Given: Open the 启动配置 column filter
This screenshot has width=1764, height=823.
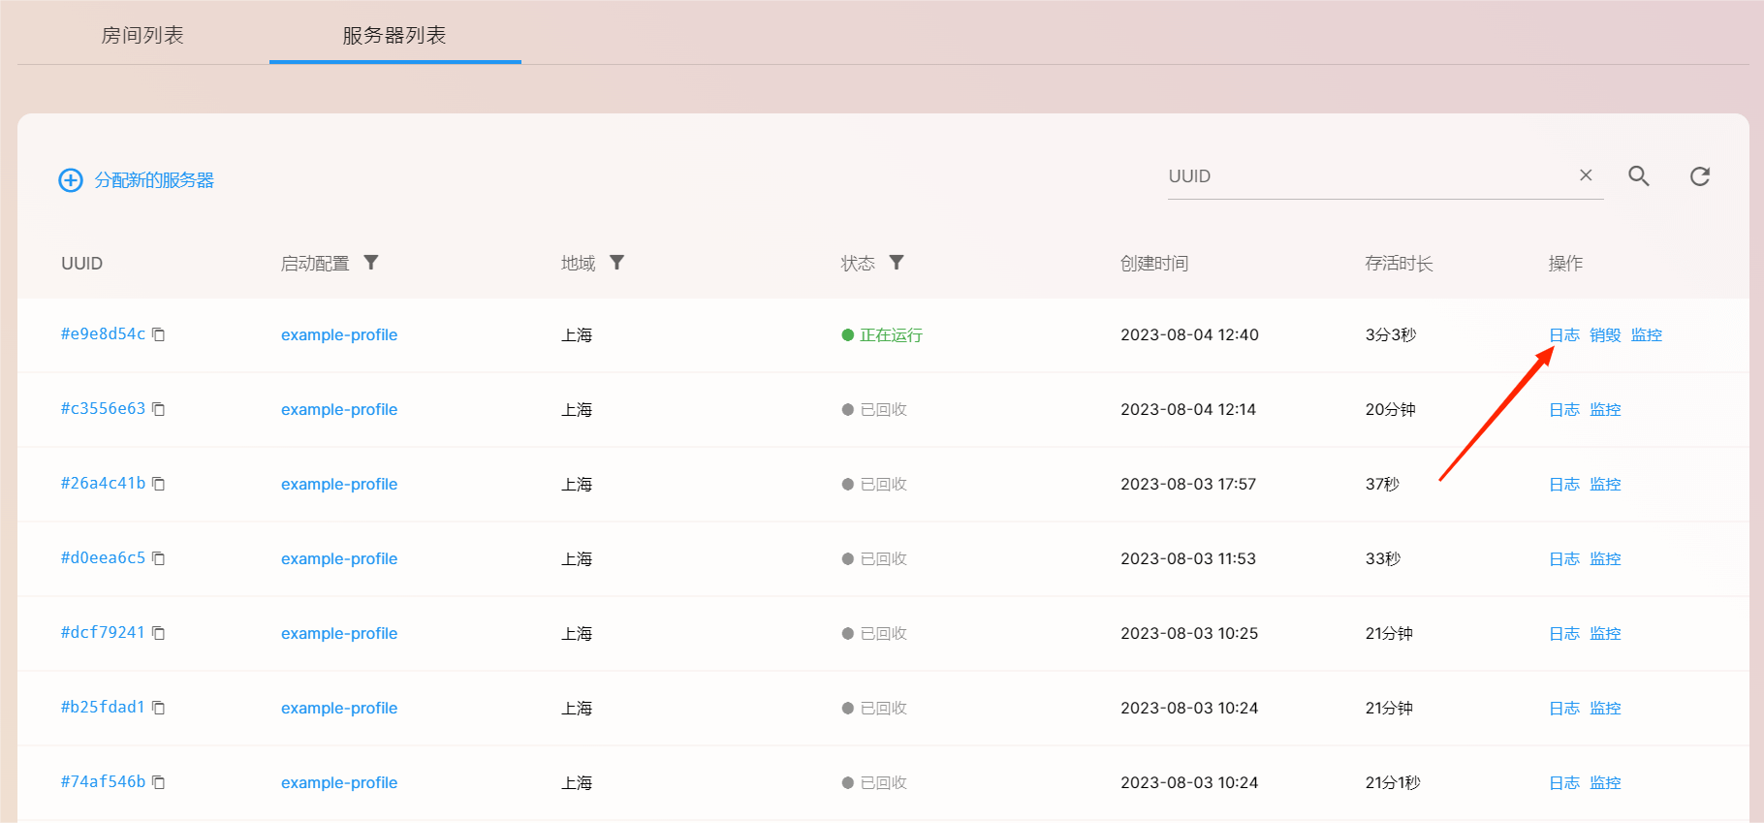Looking at the screenshot, I should click(x=371, y=263).
